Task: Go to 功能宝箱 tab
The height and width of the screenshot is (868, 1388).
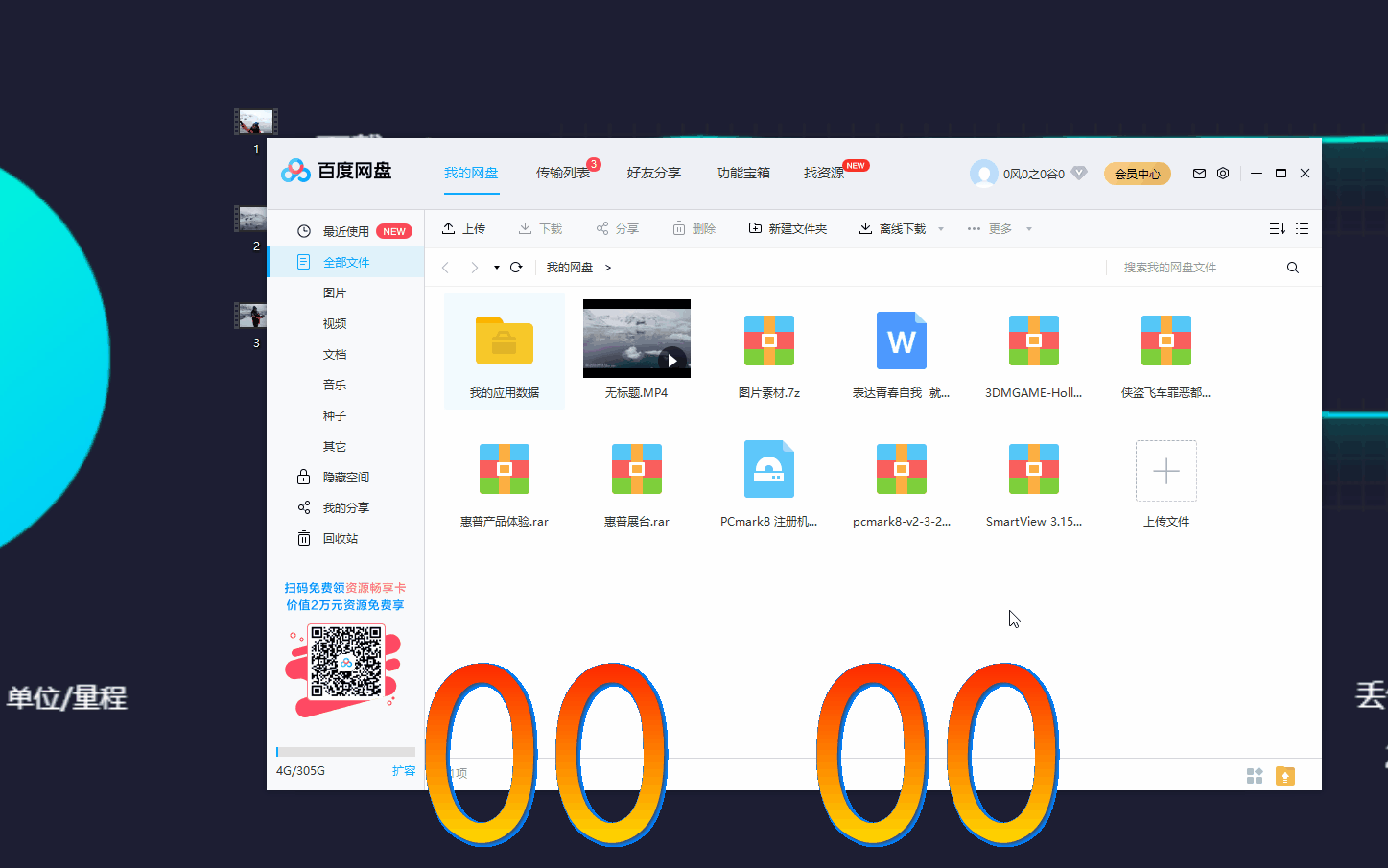Action: pos(743,173)
